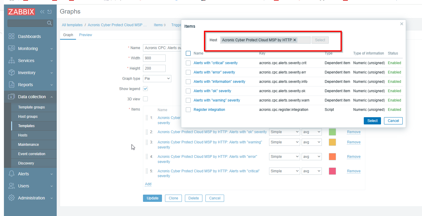Viewport: 422px width, 216px height.
Task: Open the Simple dropdown for graph item 4
Action: click(x=284, y=157)
